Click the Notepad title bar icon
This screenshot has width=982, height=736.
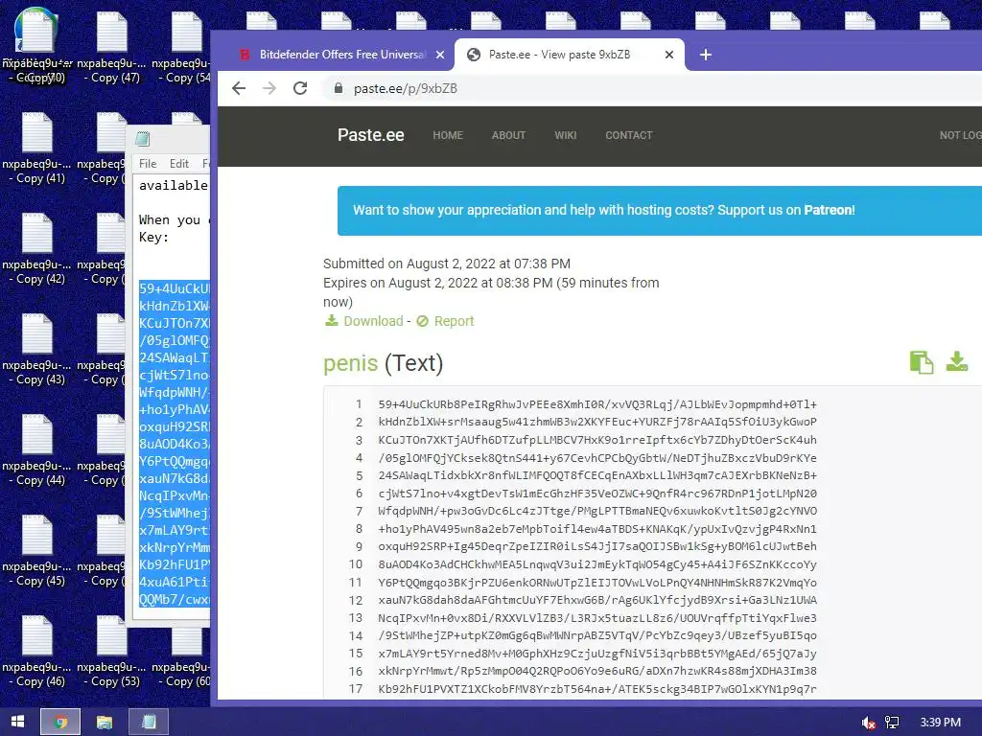143,139
